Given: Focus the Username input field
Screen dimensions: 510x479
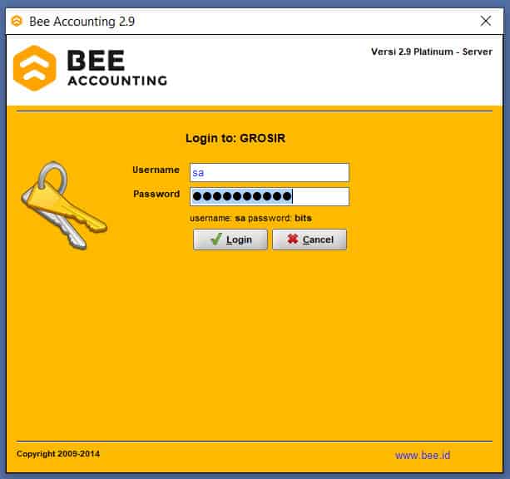Looking at the screenshot, I should tap(270, 172).
